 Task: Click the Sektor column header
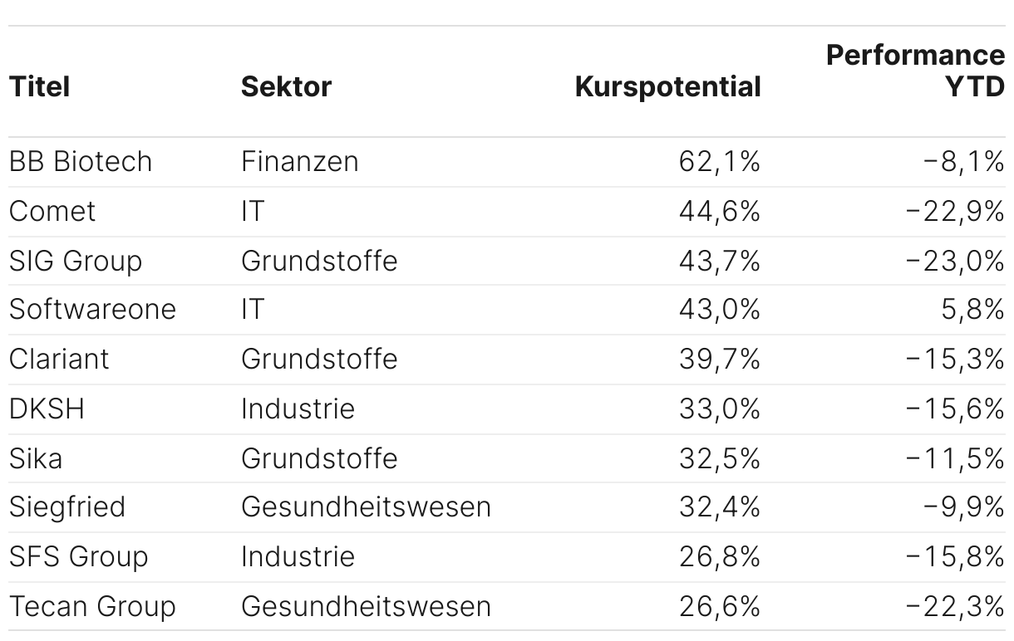(286, 87)
